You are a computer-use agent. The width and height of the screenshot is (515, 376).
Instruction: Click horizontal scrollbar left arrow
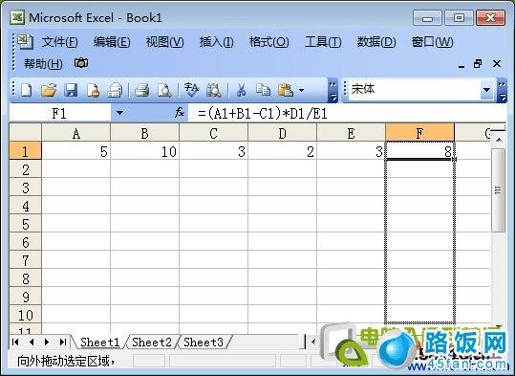313,342
